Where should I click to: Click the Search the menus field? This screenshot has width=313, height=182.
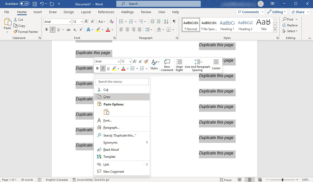[x=122, y=82]
